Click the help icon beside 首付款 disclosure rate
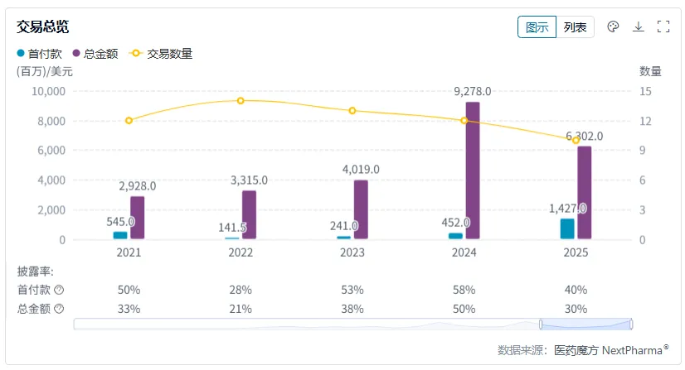This screenshot has height=370, width=685. click(59, 290)
